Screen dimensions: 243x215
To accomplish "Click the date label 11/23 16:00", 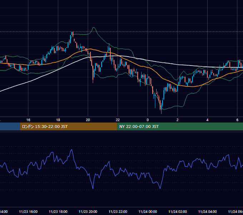I will [x=28, y=211].
